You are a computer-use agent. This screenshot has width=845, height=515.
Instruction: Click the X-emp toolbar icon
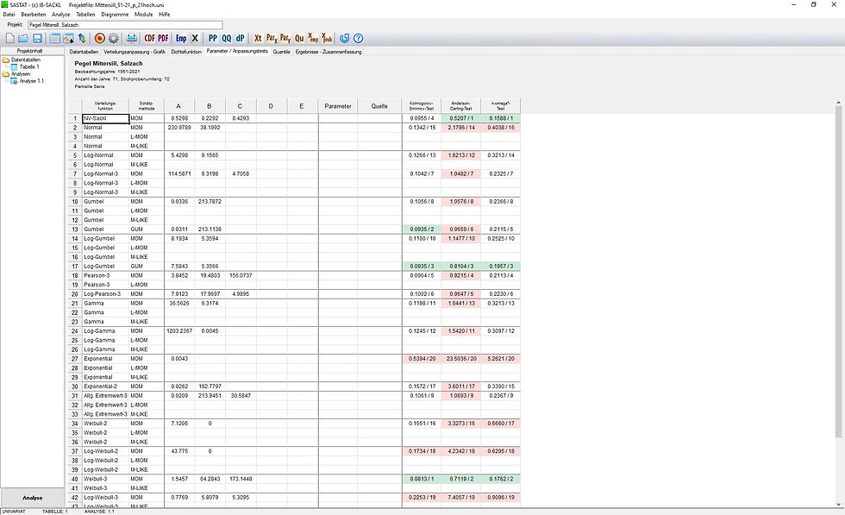(x=313, y=38)
